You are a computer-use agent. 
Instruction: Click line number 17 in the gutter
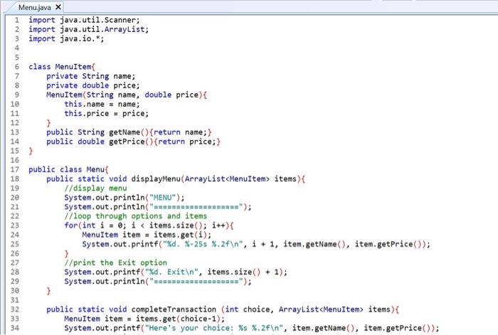15,169
